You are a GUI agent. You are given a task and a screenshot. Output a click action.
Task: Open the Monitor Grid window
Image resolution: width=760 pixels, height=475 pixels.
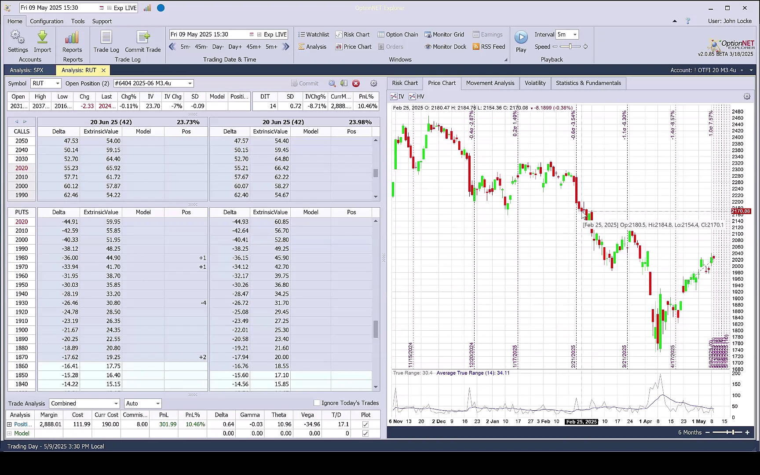(444, 34)
